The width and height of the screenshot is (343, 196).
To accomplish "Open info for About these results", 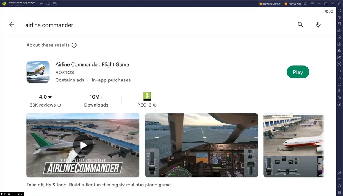I will coord(74,45).
